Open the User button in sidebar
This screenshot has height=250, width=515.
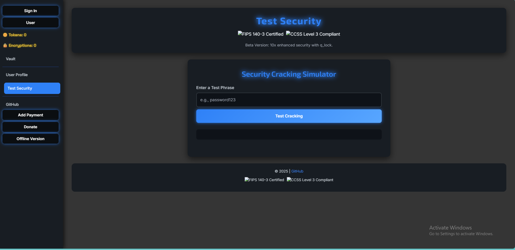pyautogui.click(x=31, y=23)
